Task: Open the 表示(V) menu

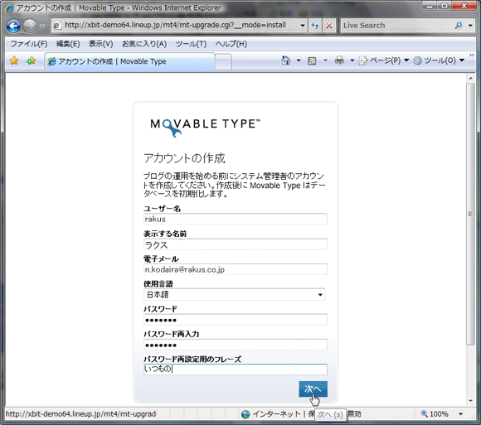Action: coord(100,44)
